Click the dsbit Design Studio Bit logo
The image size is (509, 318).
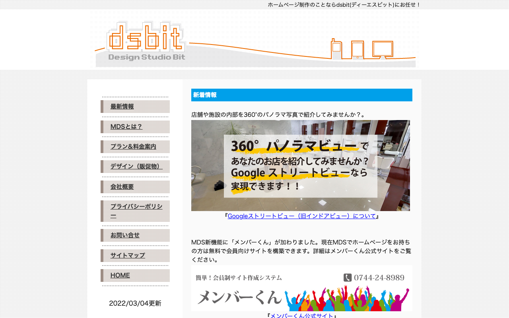[146, 41]
